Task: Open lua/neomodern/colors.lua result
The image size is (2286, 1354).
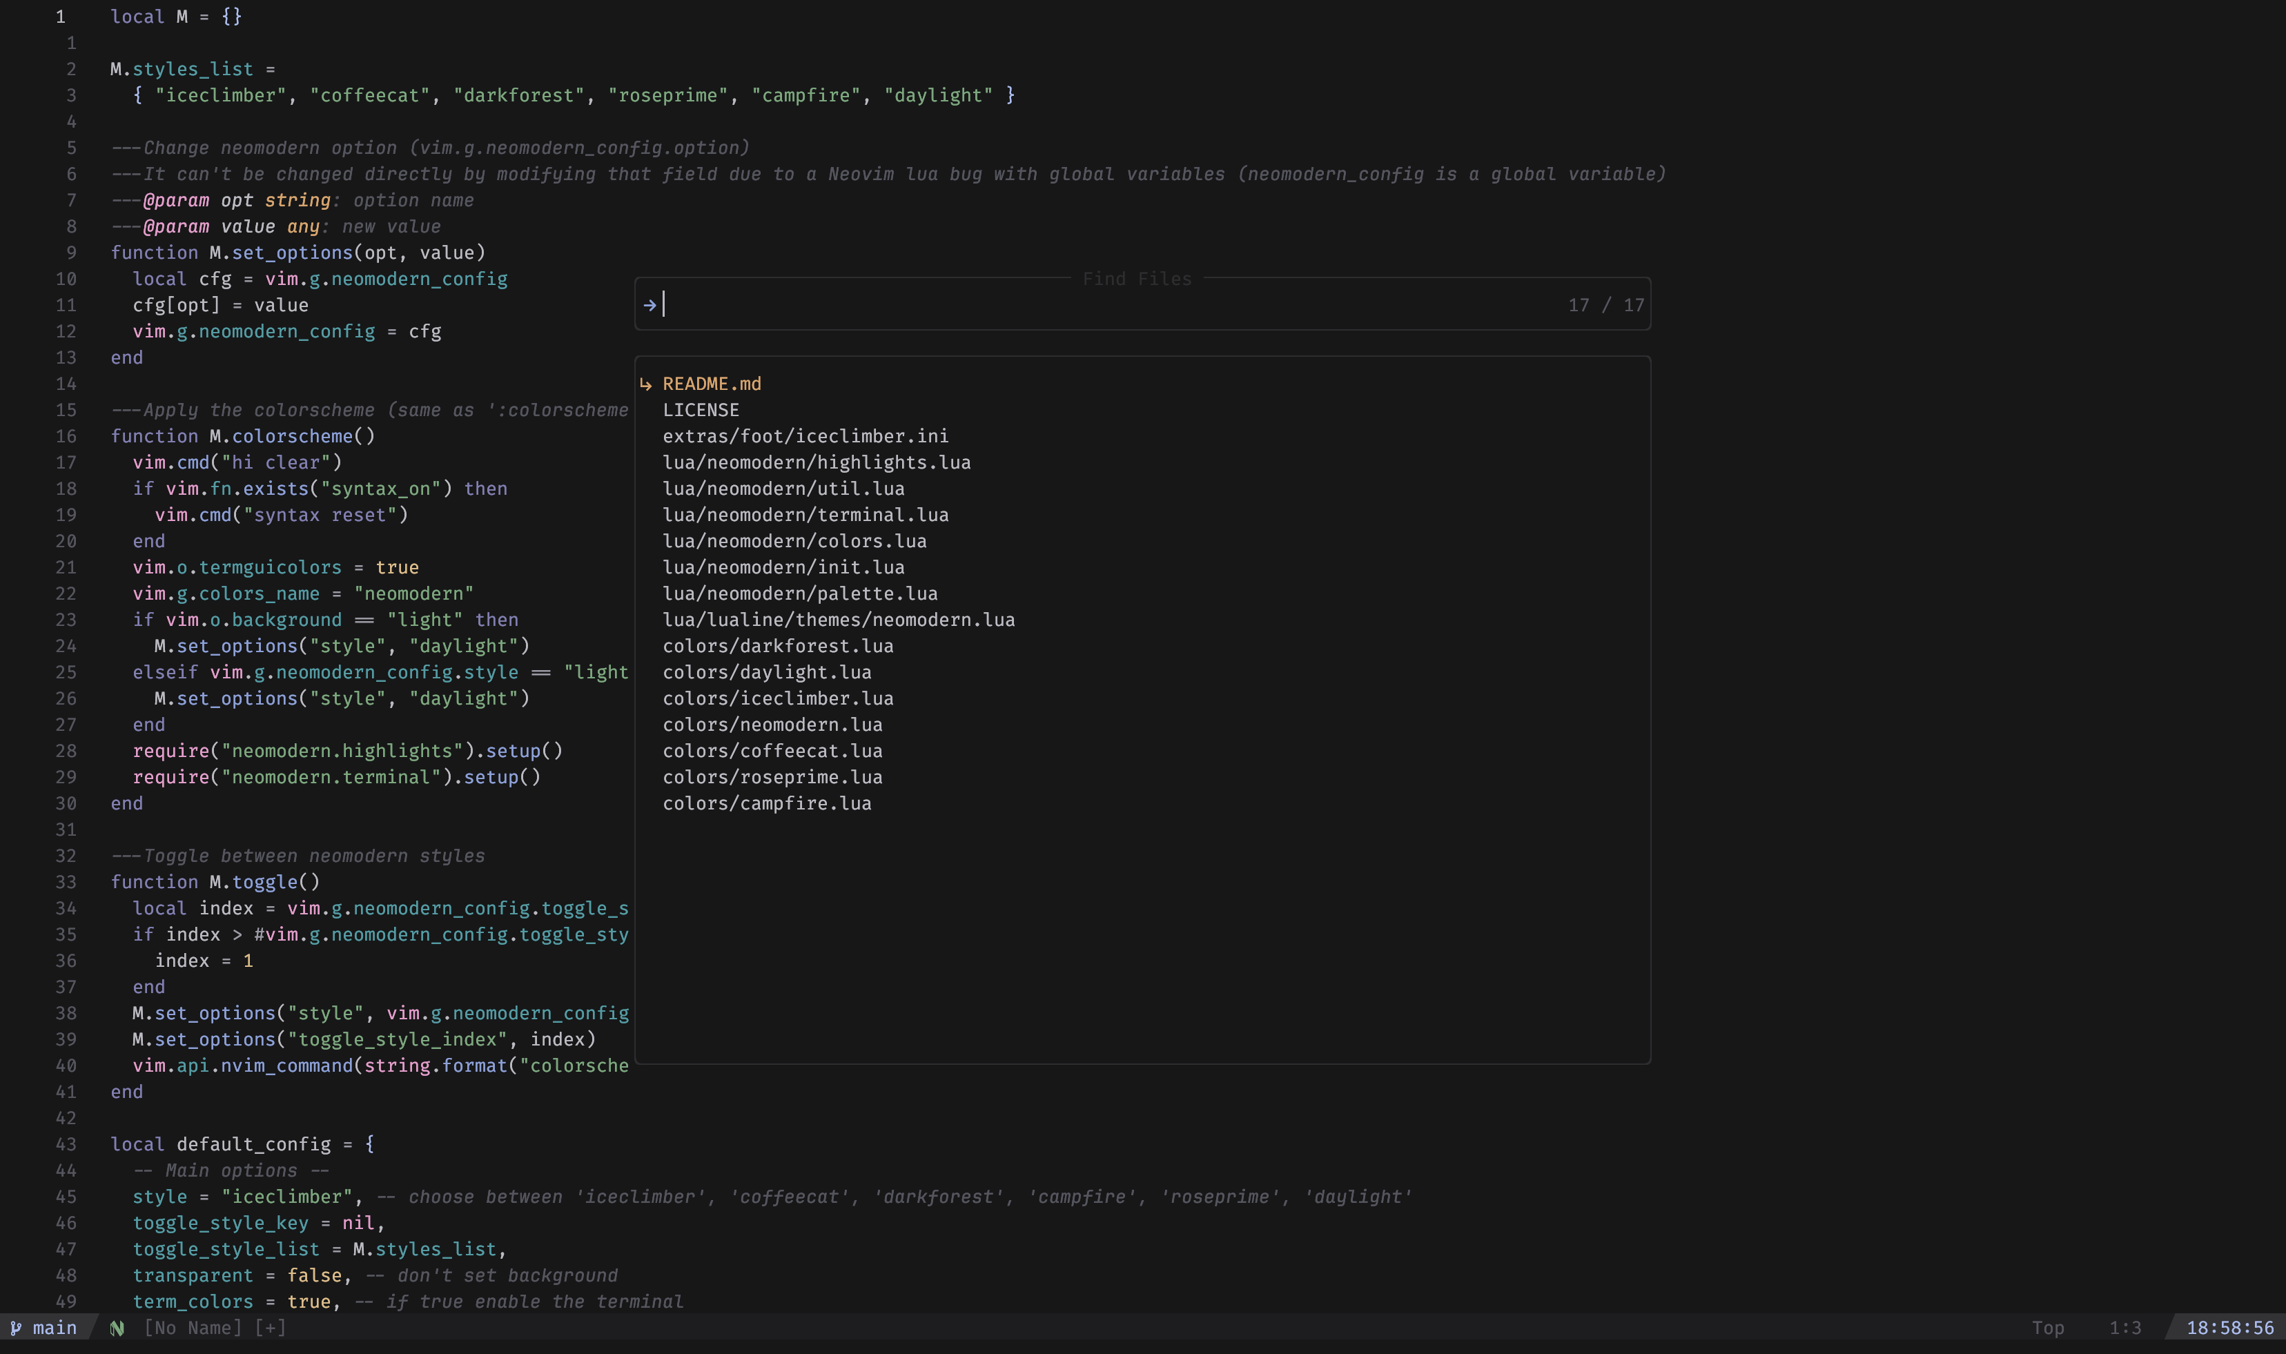Action: click(795, 541)
